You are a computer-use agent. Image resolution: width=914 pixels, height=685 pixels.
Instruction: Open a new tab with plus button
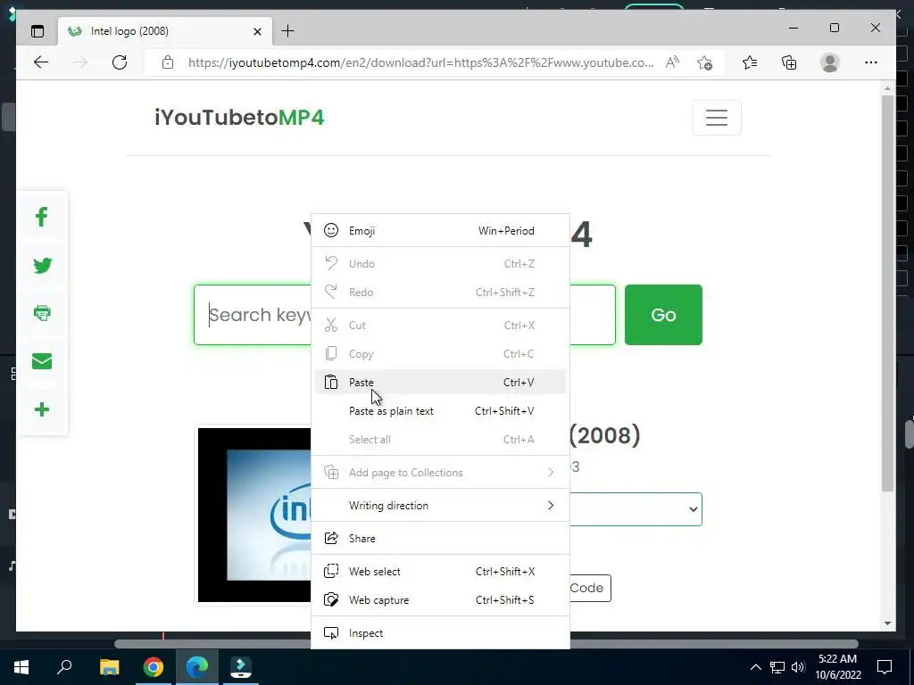click(x=288, y=31)
